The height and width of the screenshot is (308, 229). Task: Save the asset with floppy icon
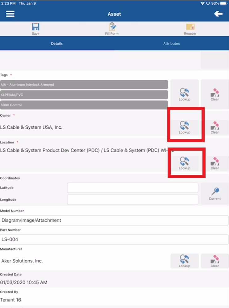(x=36, y=29)
